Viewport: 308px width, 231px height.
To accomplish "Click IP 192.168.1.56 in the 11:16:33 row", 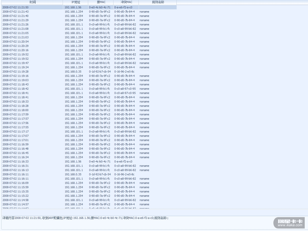I will point(73,161).
